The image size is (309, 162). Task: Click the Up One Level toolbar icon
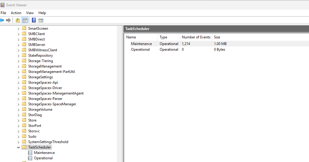[18, 20]
